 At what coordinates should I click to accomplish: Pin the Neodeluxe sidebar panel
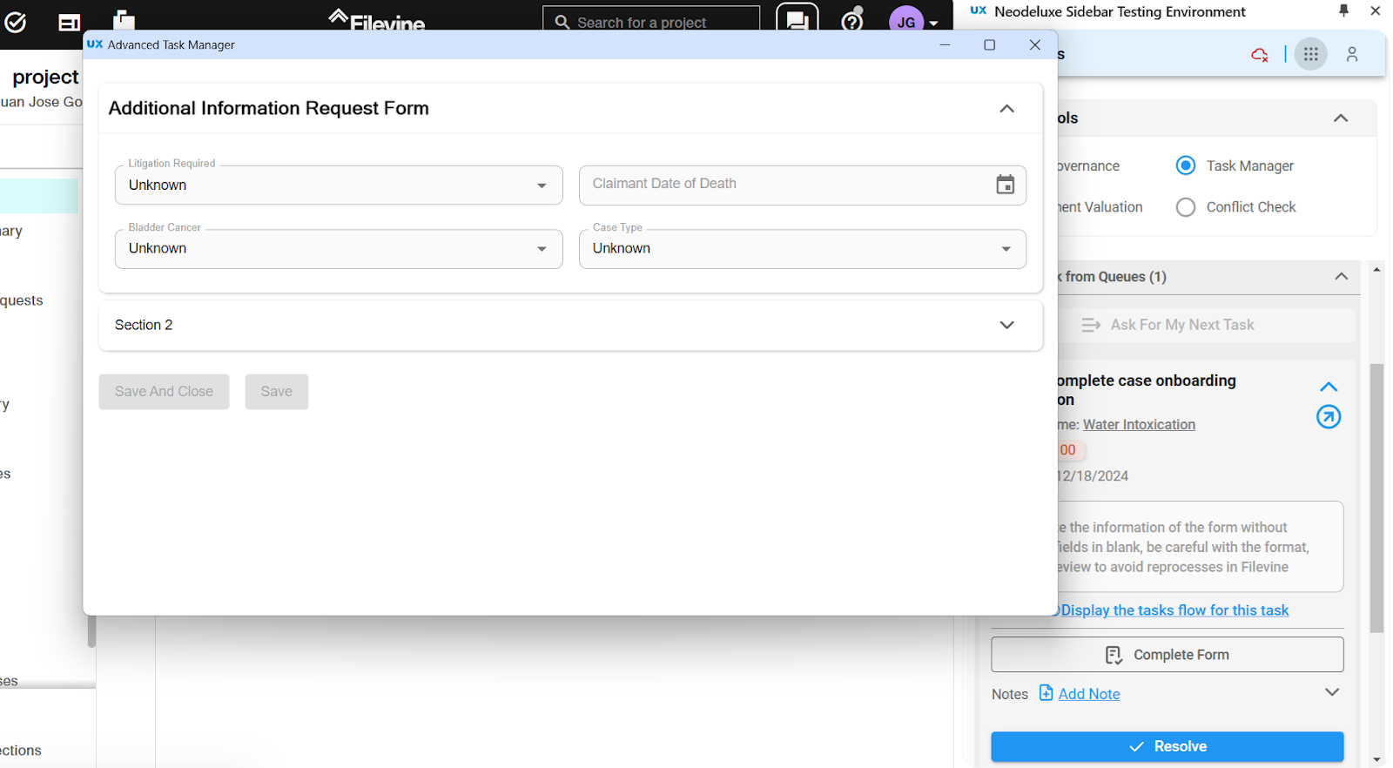click(x=1343, y=11)
